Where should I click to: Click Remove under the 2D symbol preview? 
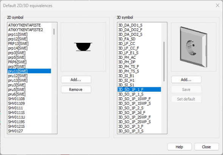(76, 89)
